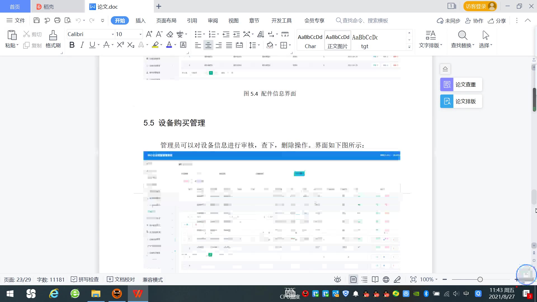The image size is (537, 302).
Task: Select center paragraph alignment
Action: 208,45
